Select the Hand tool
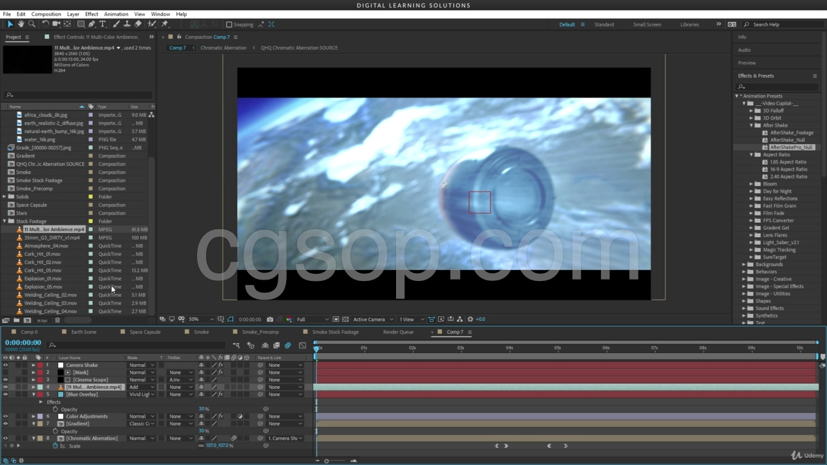 coord(21,25)
